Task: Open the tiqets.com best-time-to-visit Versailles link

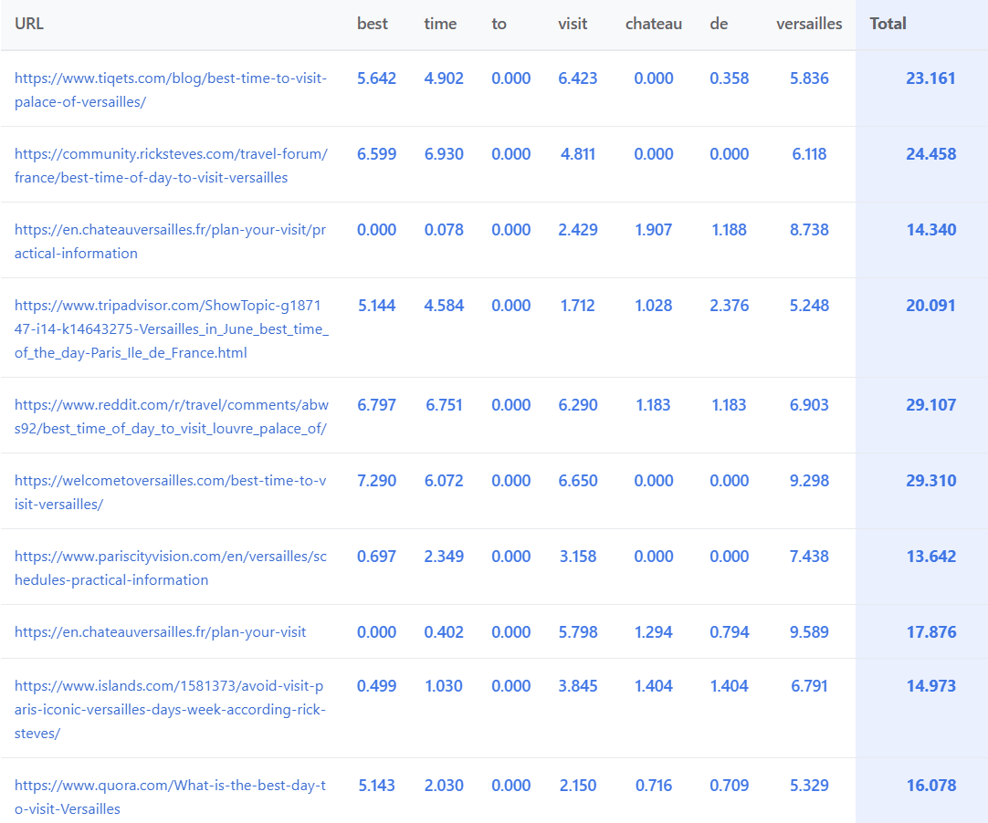Action: pos(171,90)
